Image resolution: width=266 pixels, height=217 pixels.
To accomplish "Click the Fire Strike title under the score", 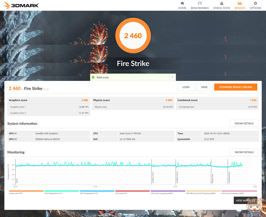I will click(x=133, y=63).
